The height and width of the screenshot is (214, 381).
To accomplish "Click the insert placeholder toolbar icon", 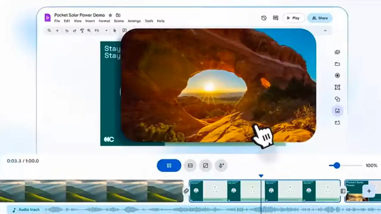I will coord(124,30).
